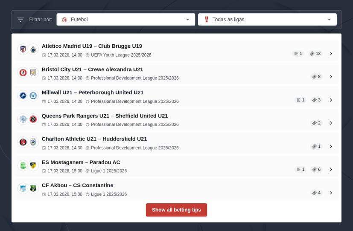Click the Club Brugge U19 team crest
Image resolution: width=353 pixels, height=231 pixels.
tap(33, 49)
